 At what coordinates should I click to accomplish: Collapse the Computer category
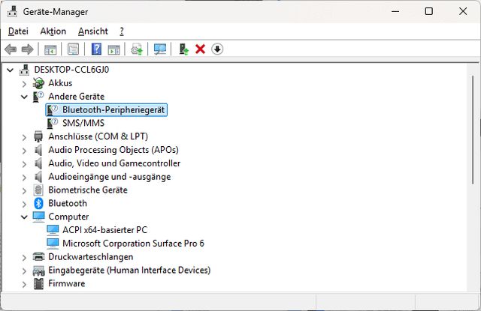click(24, 217)
